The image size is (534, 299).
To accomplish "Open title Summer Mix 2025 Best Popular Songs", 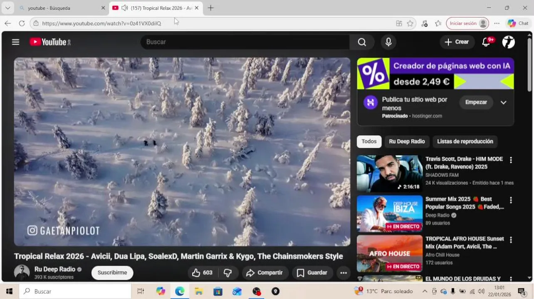I will point(465,203).
